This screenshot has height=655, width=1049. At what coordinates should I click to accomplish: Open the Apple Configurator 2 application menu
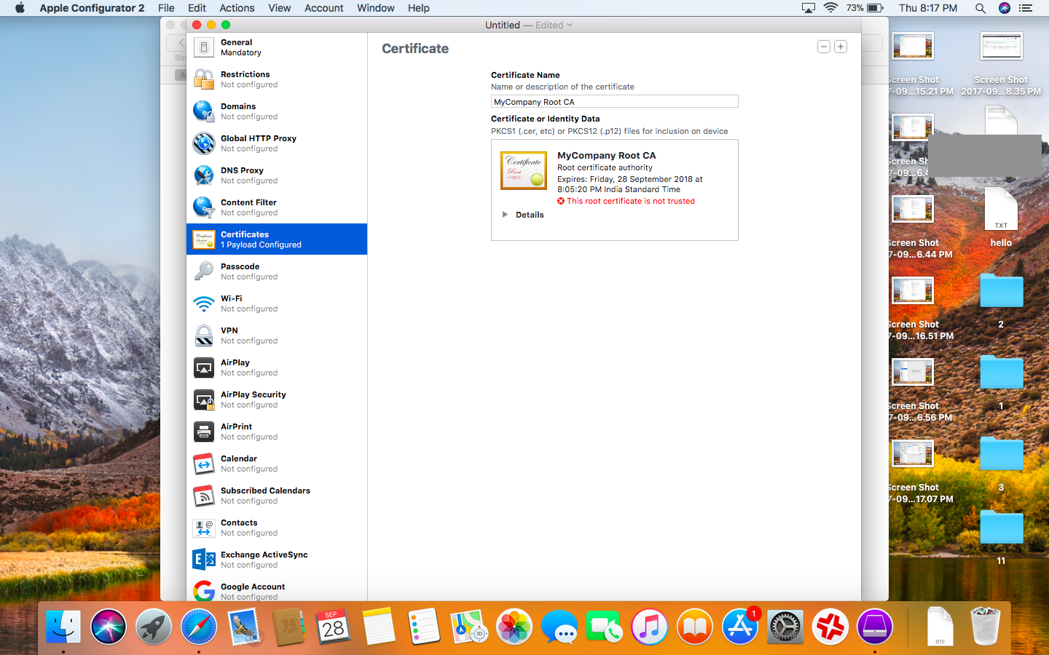point(92,8)
